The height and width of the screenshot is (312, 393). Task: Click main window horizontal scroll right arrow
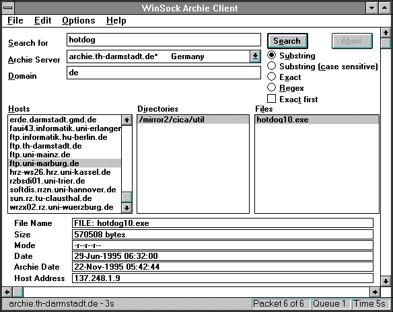[x=375, y=292]
